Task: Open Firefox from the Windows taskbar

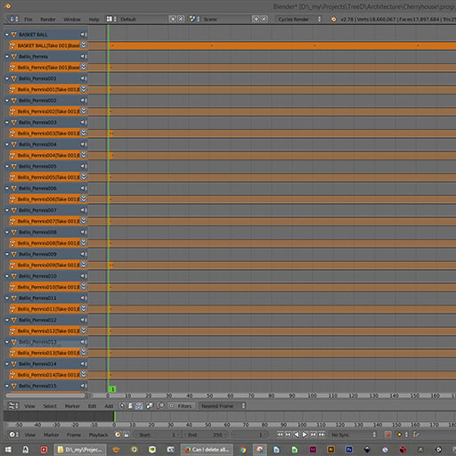Action: click(x=187, y=449)
